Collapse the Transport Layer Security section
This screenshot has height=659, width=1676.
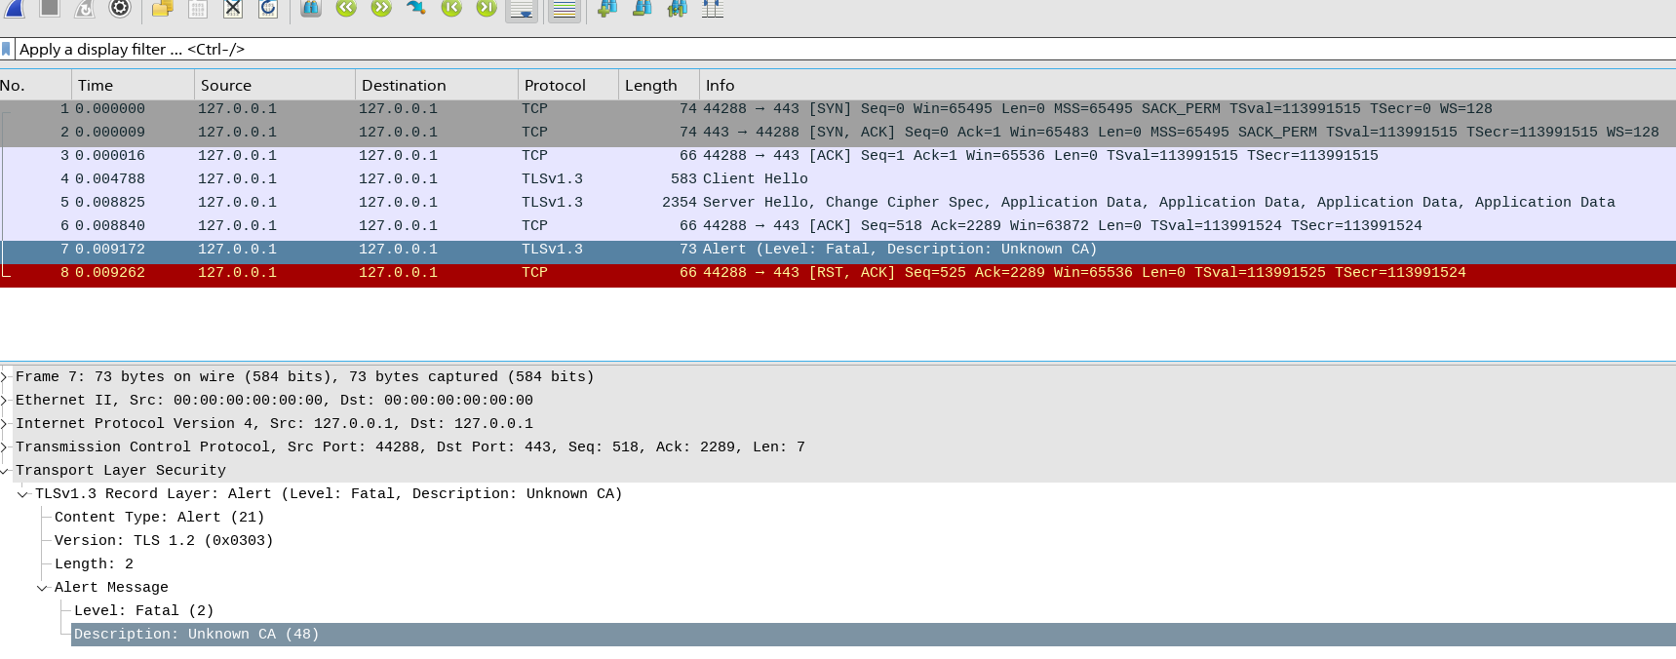(x=5, y=470)
